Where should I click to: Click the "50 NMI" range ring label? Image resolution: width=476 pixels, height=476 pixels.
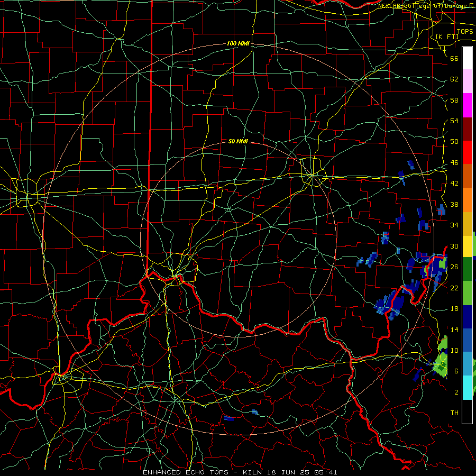(x=238, y=141)
